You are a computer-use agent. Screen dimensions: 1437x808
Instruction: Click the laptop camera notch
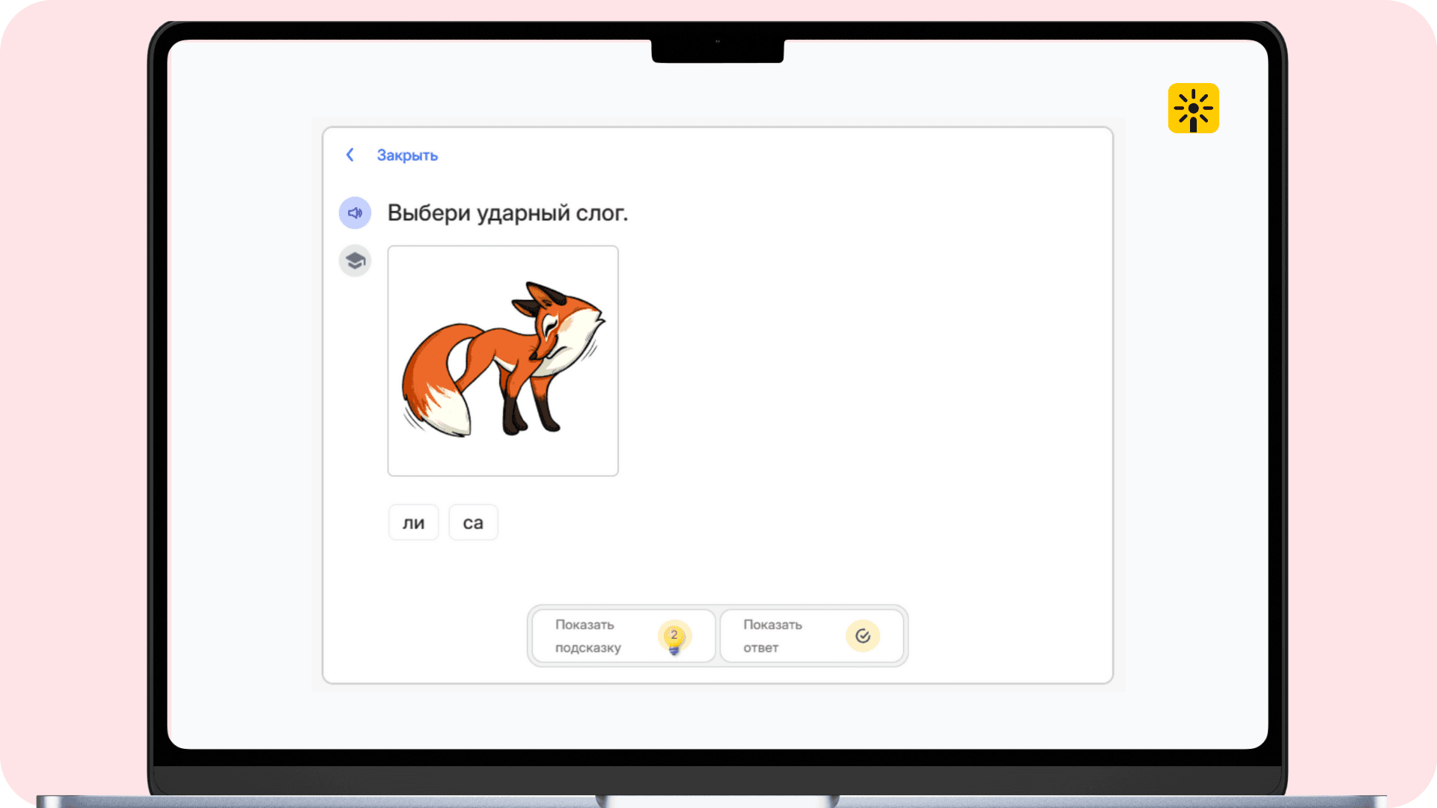717,49
